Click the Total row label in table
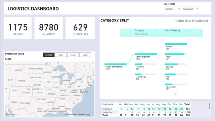 pos(105,115)
